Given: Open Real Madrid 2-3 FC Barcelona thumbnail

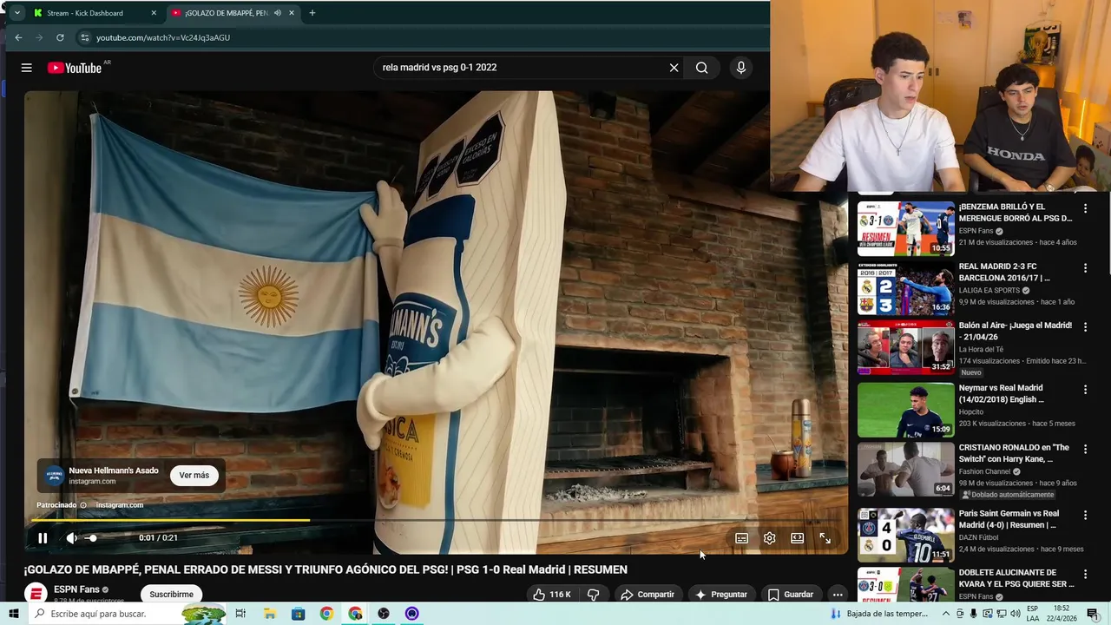Looking at the screenshot, I should [x=905, y=288].
